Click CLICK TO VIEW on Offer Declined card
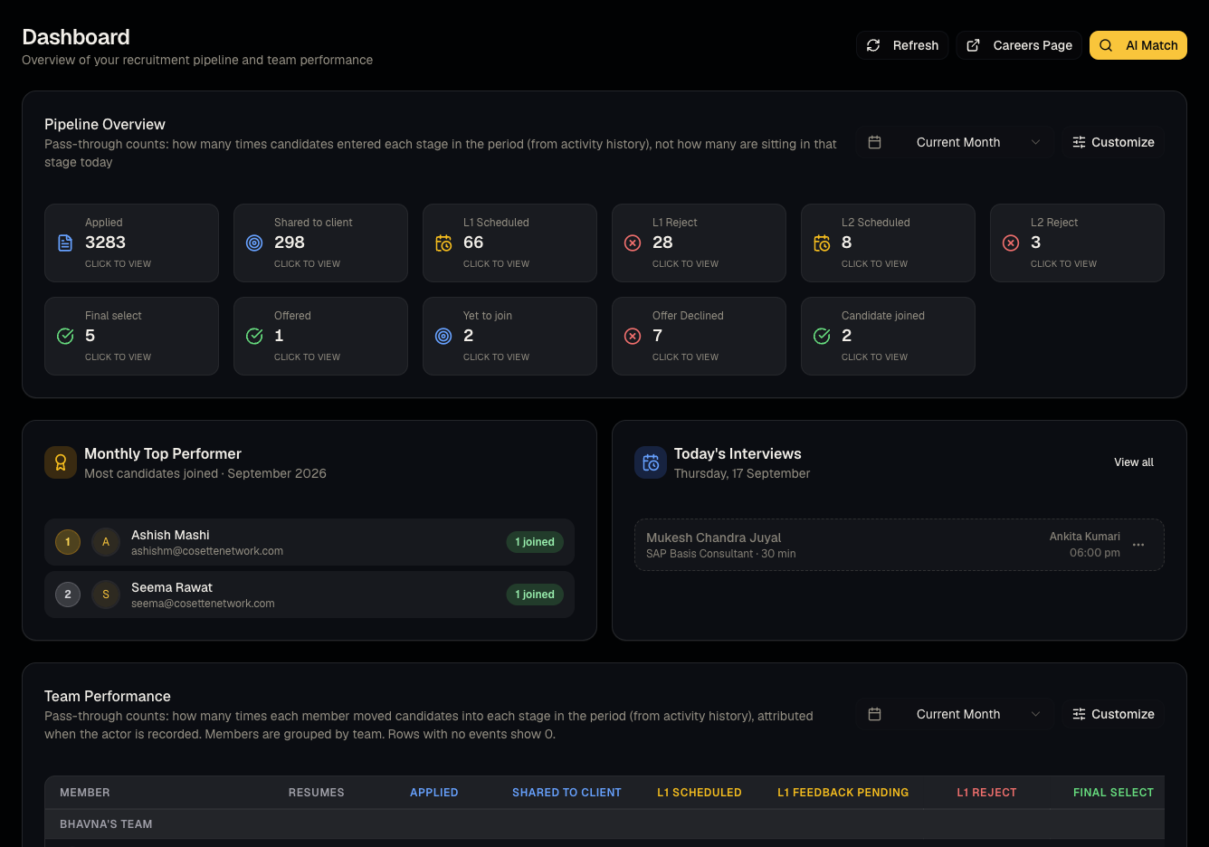The width and height of the screenshot is (1209, 847). click(x=685, y=357)
